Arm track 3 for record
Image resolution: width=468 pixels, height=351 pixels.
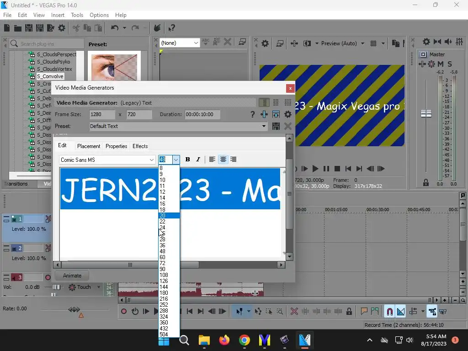(48, 277)
